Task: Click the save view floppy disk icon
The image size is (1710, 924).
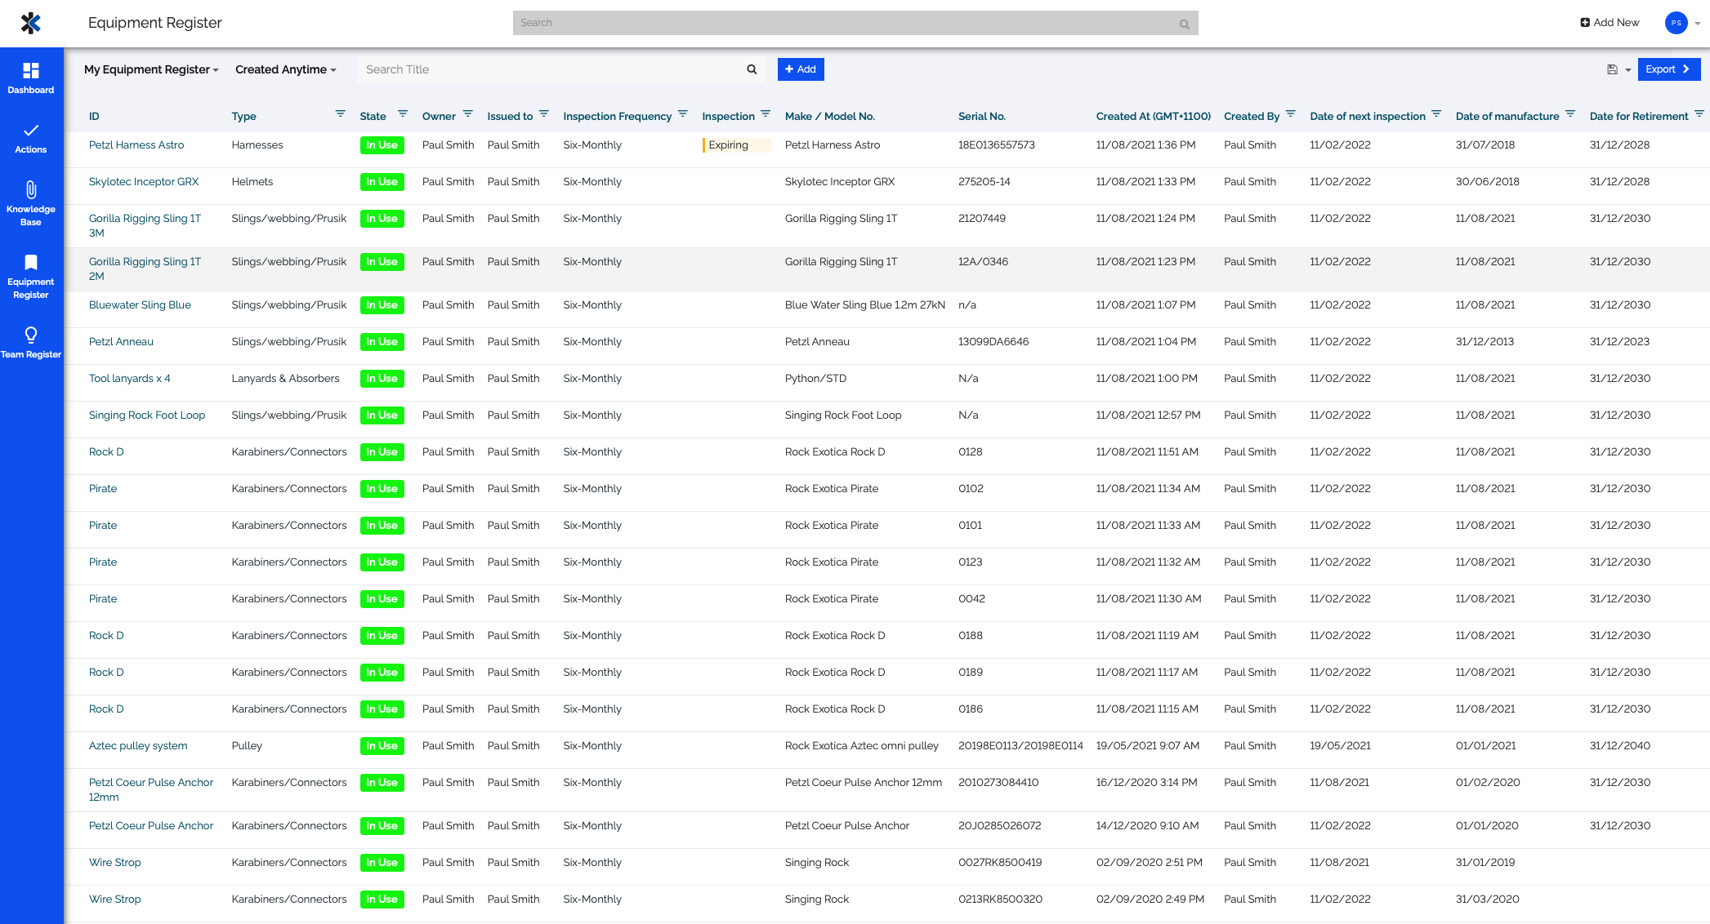Action: 1612,69
